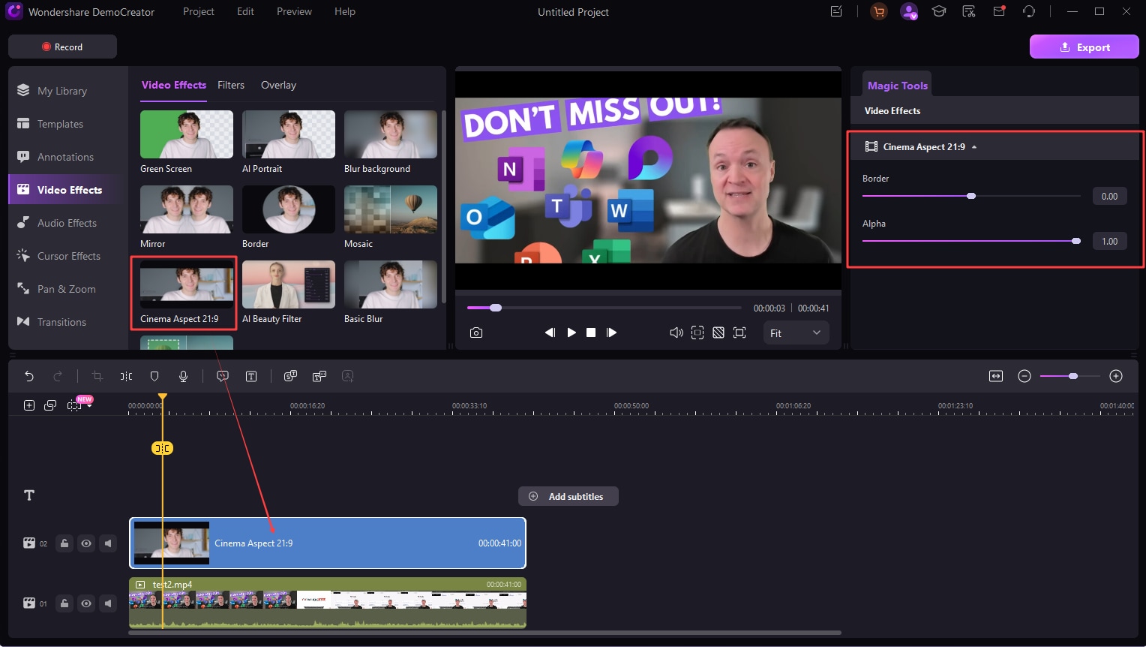Screen dimensions: 1146x647
Task: Click the dashed-frame icon in the preview controls
Action: tap(697, 333)
